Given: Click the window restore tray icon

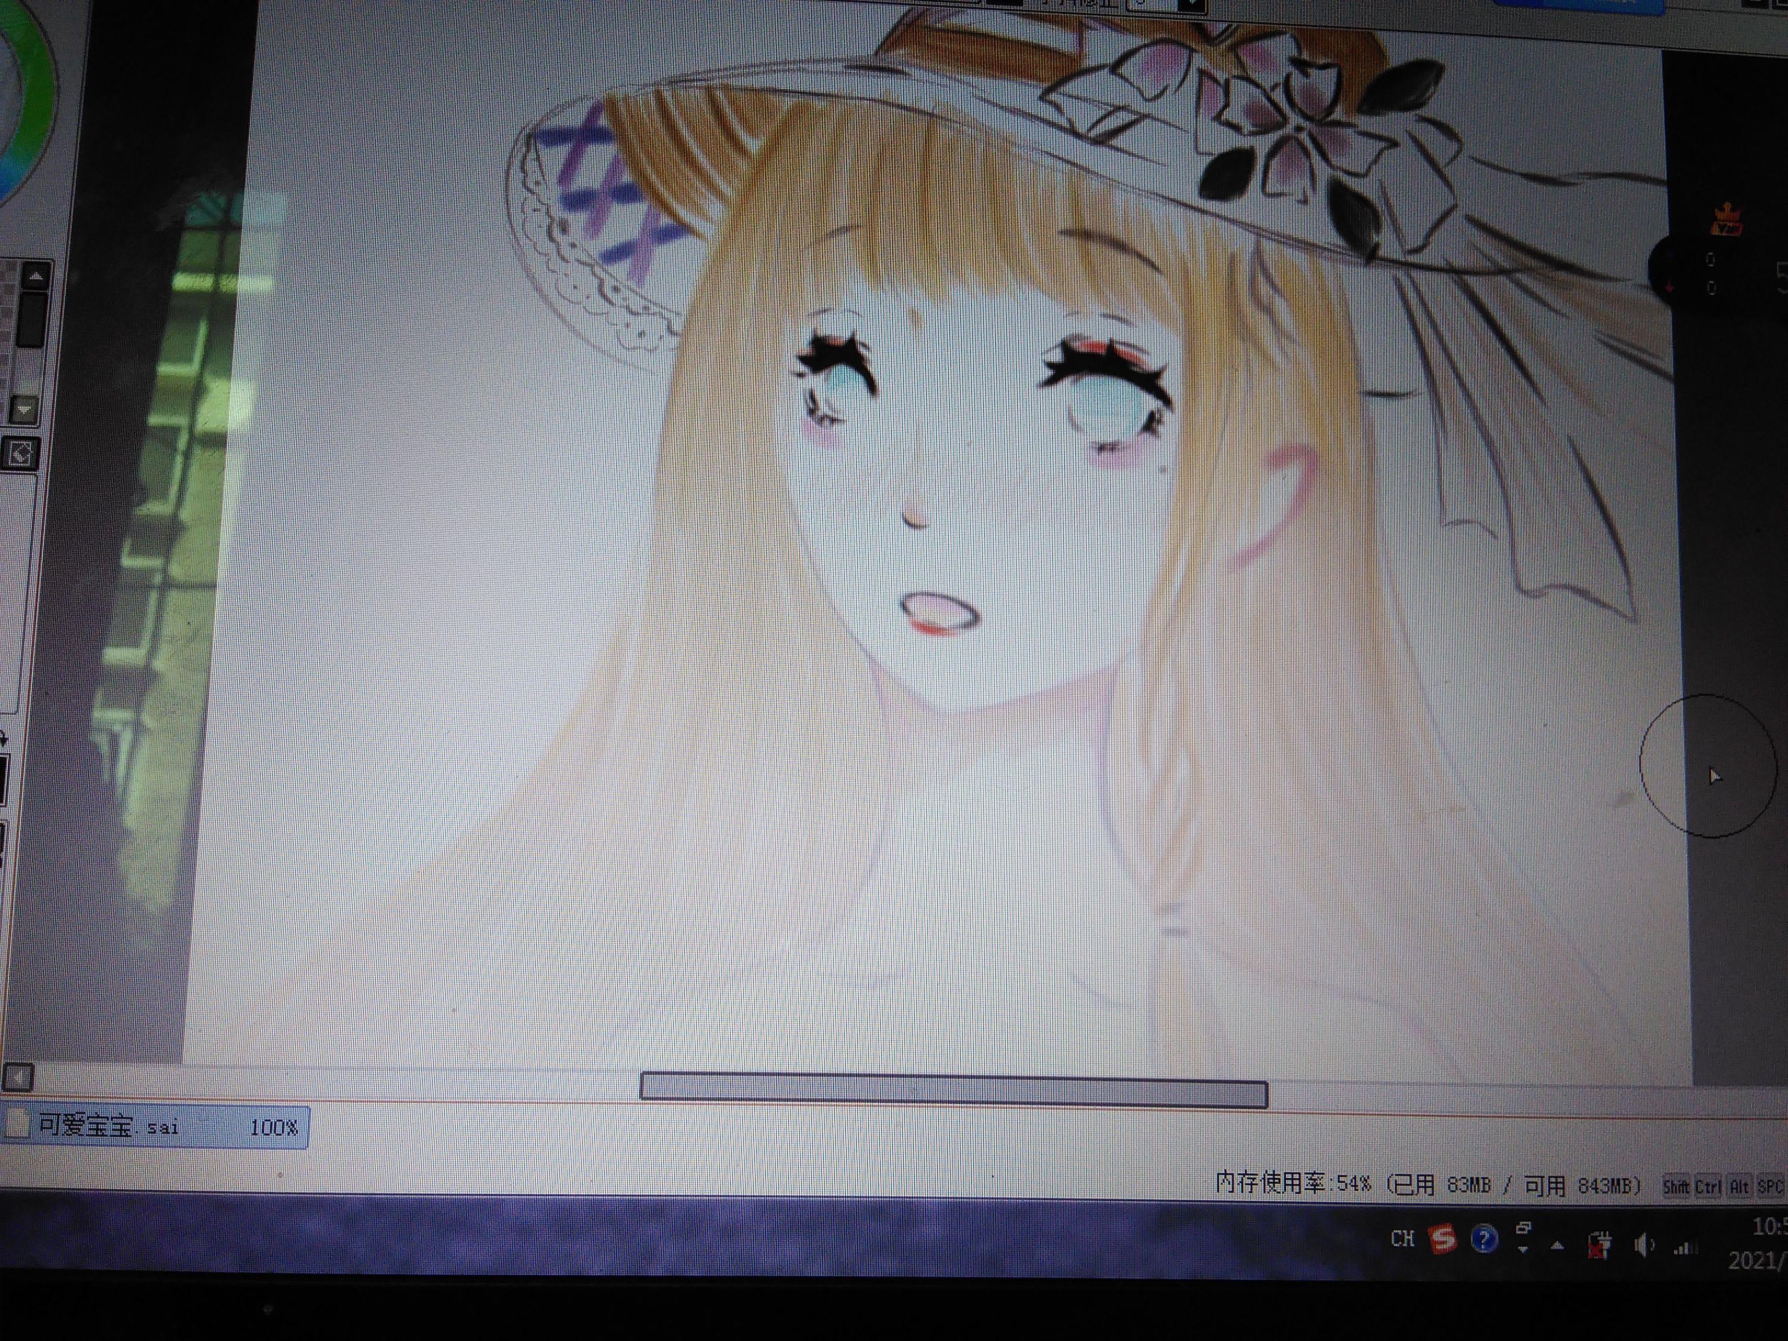Looking at the screenshot, I should click(1523, 1228).
